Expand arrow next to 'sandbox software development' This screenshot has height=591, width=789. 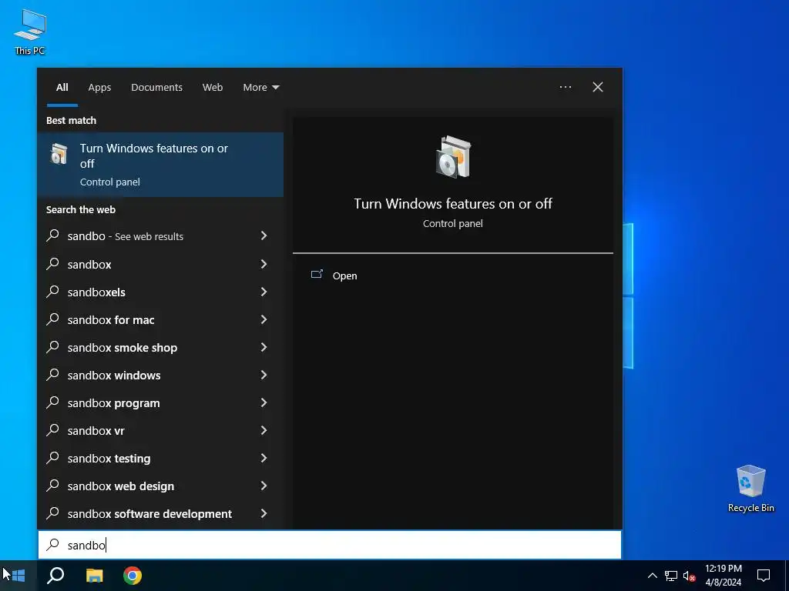click(264, 513)
